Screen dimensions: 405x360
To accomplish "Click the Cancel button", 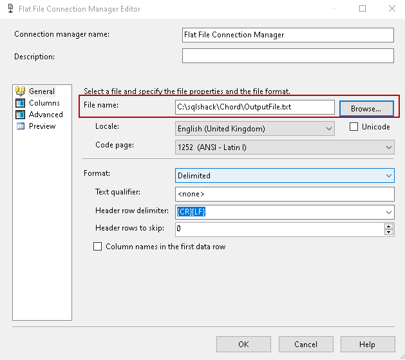I will click(x=305, y=345).
